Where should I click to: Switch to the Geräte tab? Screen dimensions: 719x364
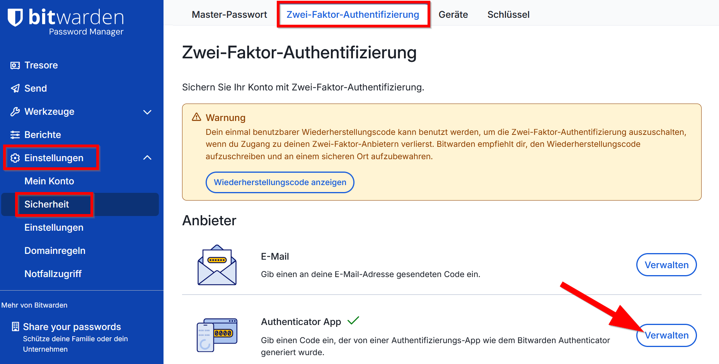click(x=453, y=15)
